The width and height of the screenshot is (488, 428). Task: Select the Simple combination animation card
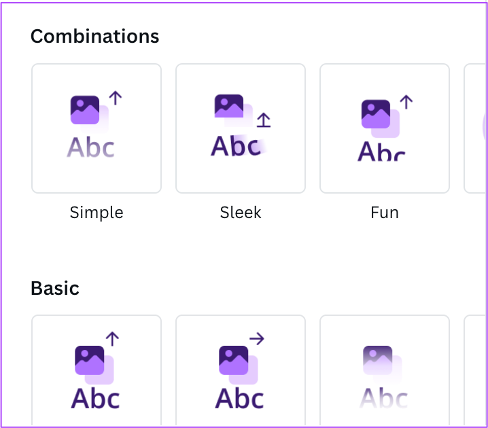tap(97, 128)
